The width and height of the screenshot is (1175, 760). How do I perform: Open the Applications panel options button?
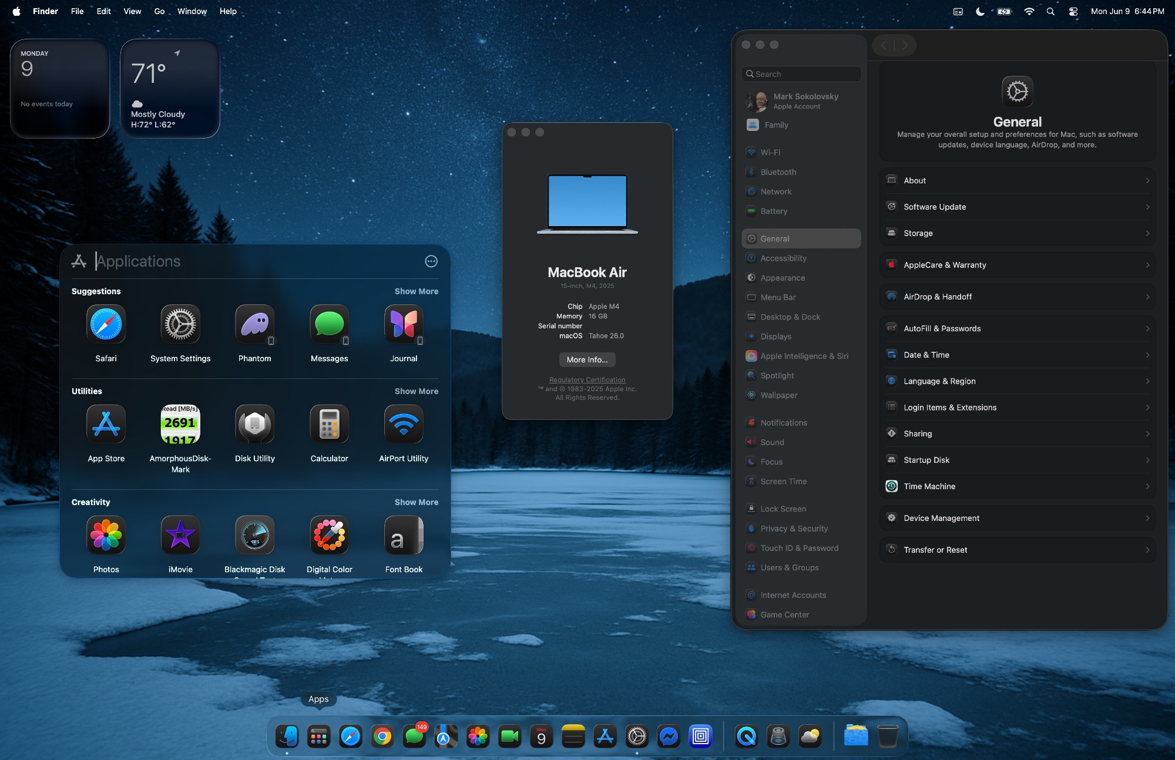coord(431,261)
